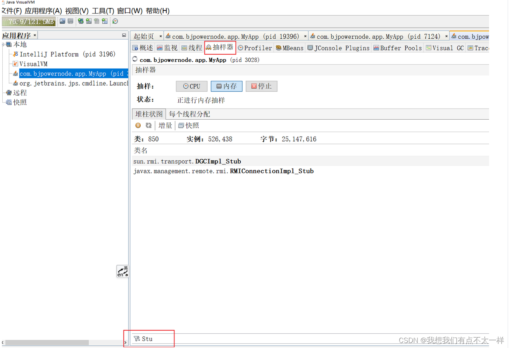This screenshot has width=510, height=348.
Task: Click the 本地 local computer icon
Action: click(9, 45)
